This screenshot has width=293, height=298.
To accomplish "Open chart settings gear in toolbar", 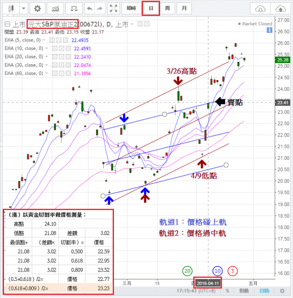I will (37, 9).
